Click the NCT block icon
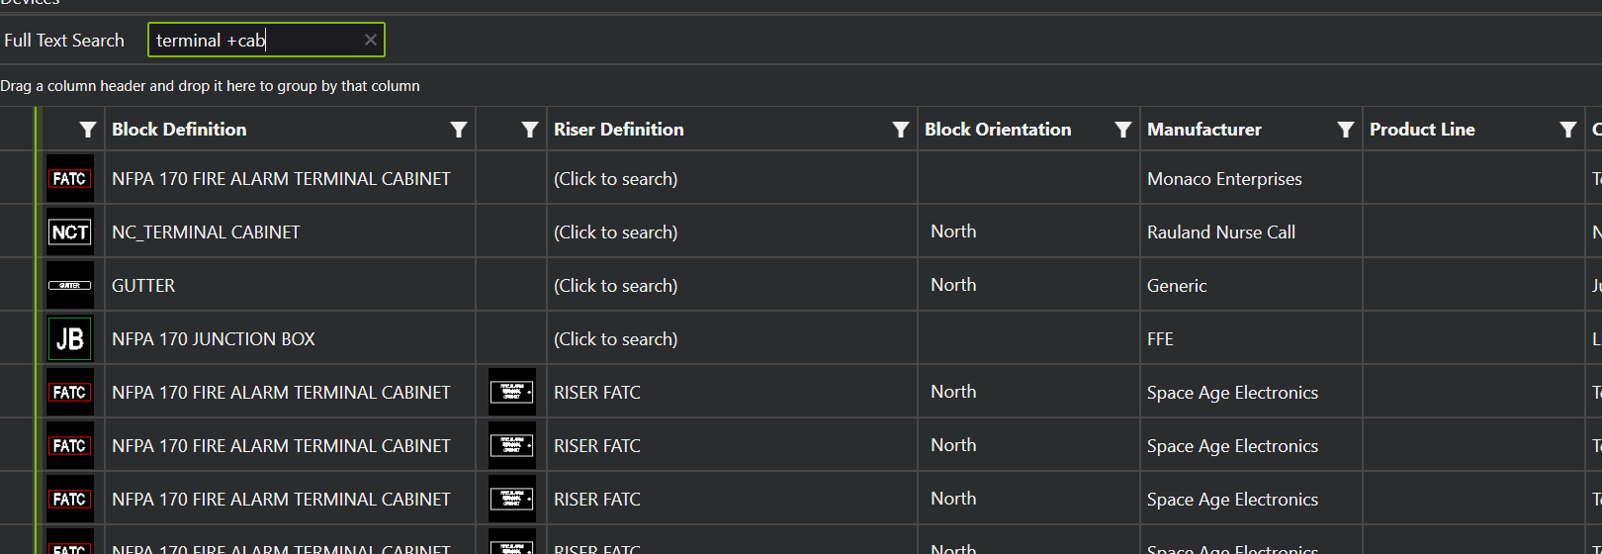Viewport: 1602px width, 554px height. pyautogui.click(x=70, y=232)
